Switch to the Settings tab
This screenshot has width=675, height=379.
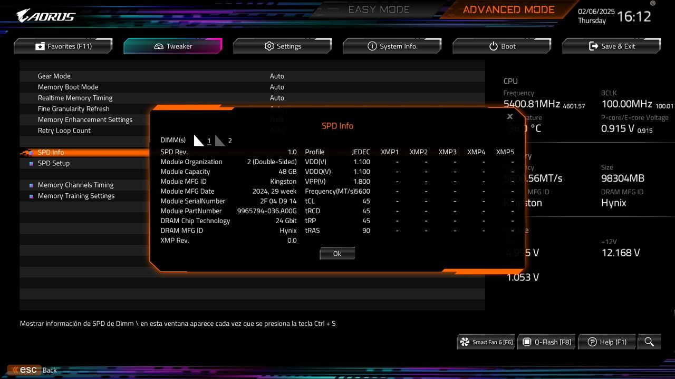[283, 46]
